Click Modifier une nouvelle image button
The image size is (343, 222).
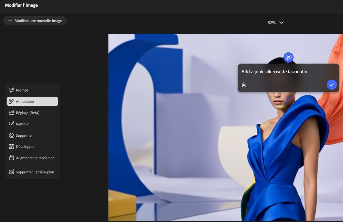(35, 21)
